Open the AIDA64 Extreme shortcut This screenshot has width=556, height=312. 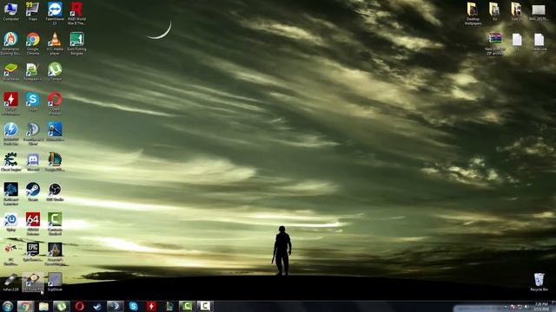point(33,224)
